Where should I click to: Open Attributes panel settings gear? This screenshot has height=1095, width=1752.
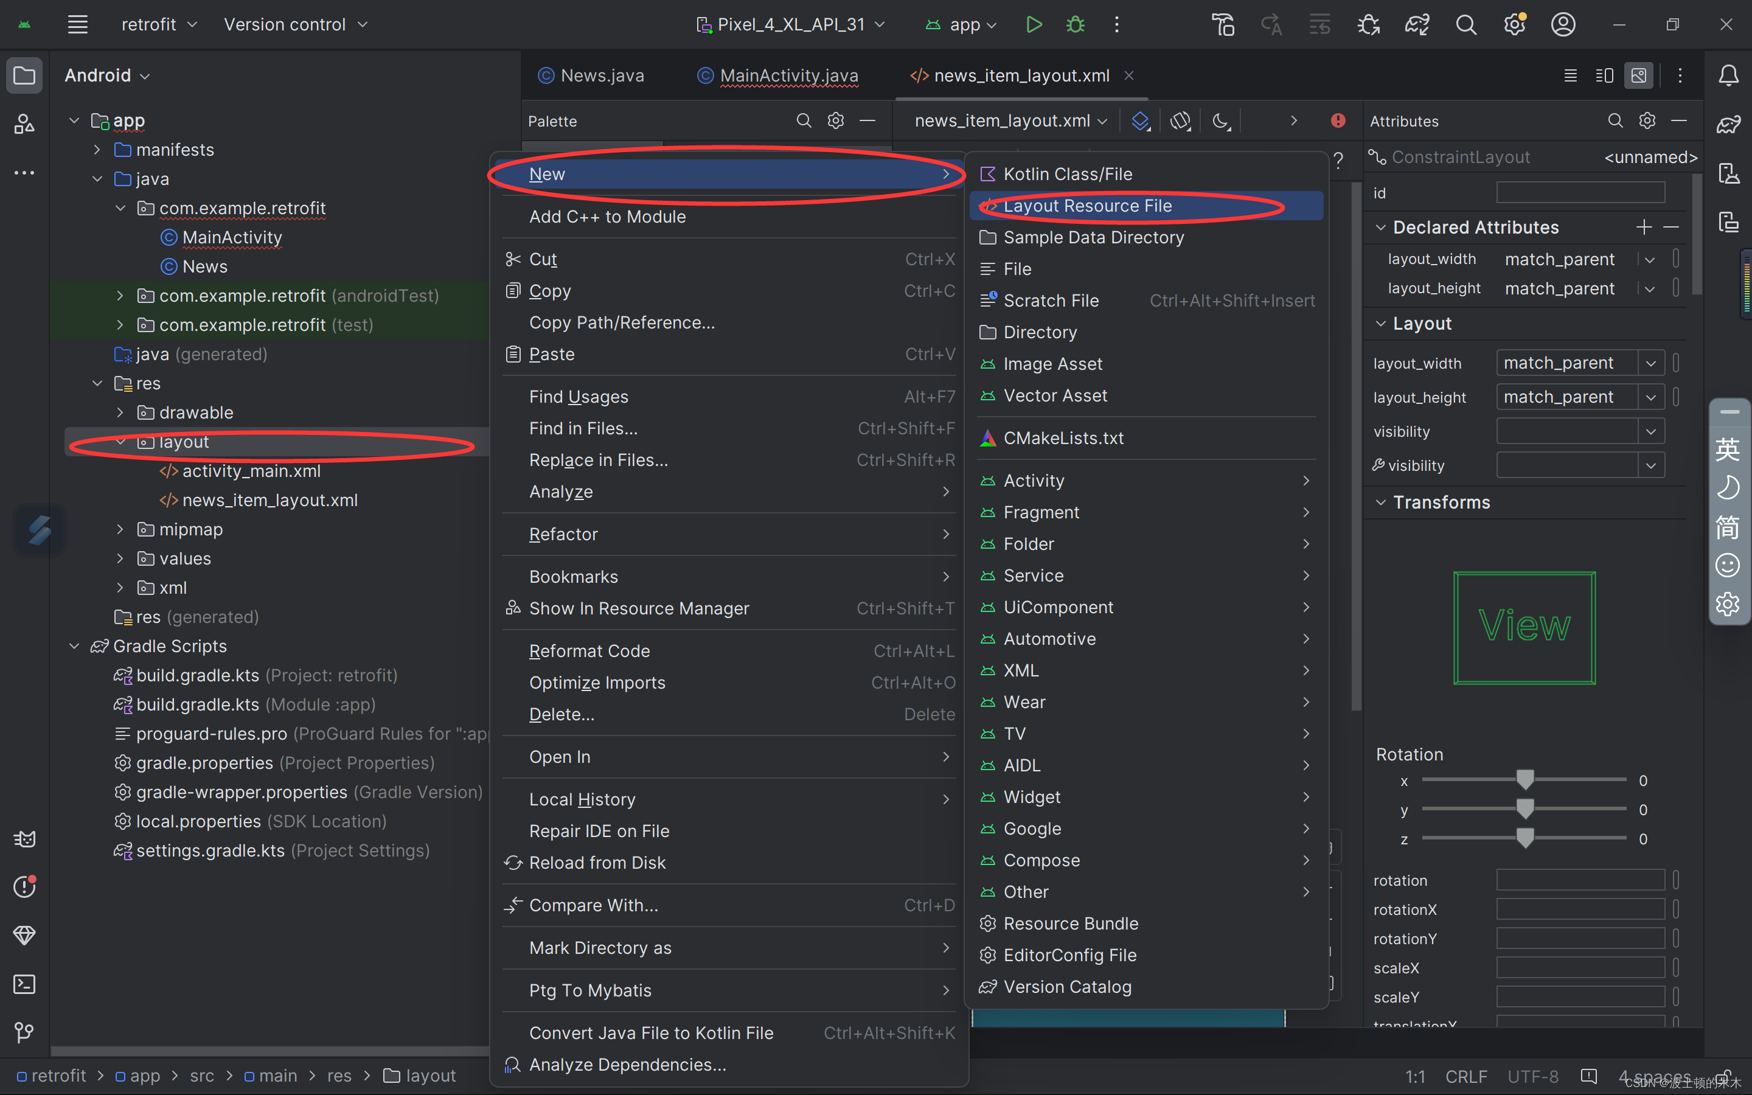point(1647,120)
